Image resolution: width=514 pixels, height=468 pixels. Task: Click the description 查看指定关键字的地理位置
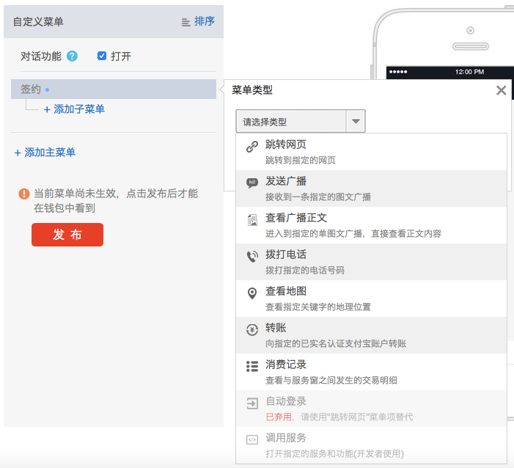click(318, 307)
